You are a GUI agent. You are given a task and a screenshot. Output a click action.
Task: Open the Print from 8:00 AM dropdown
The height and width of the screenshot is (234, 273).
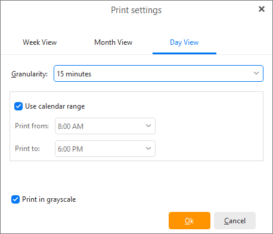click(105, 126)
